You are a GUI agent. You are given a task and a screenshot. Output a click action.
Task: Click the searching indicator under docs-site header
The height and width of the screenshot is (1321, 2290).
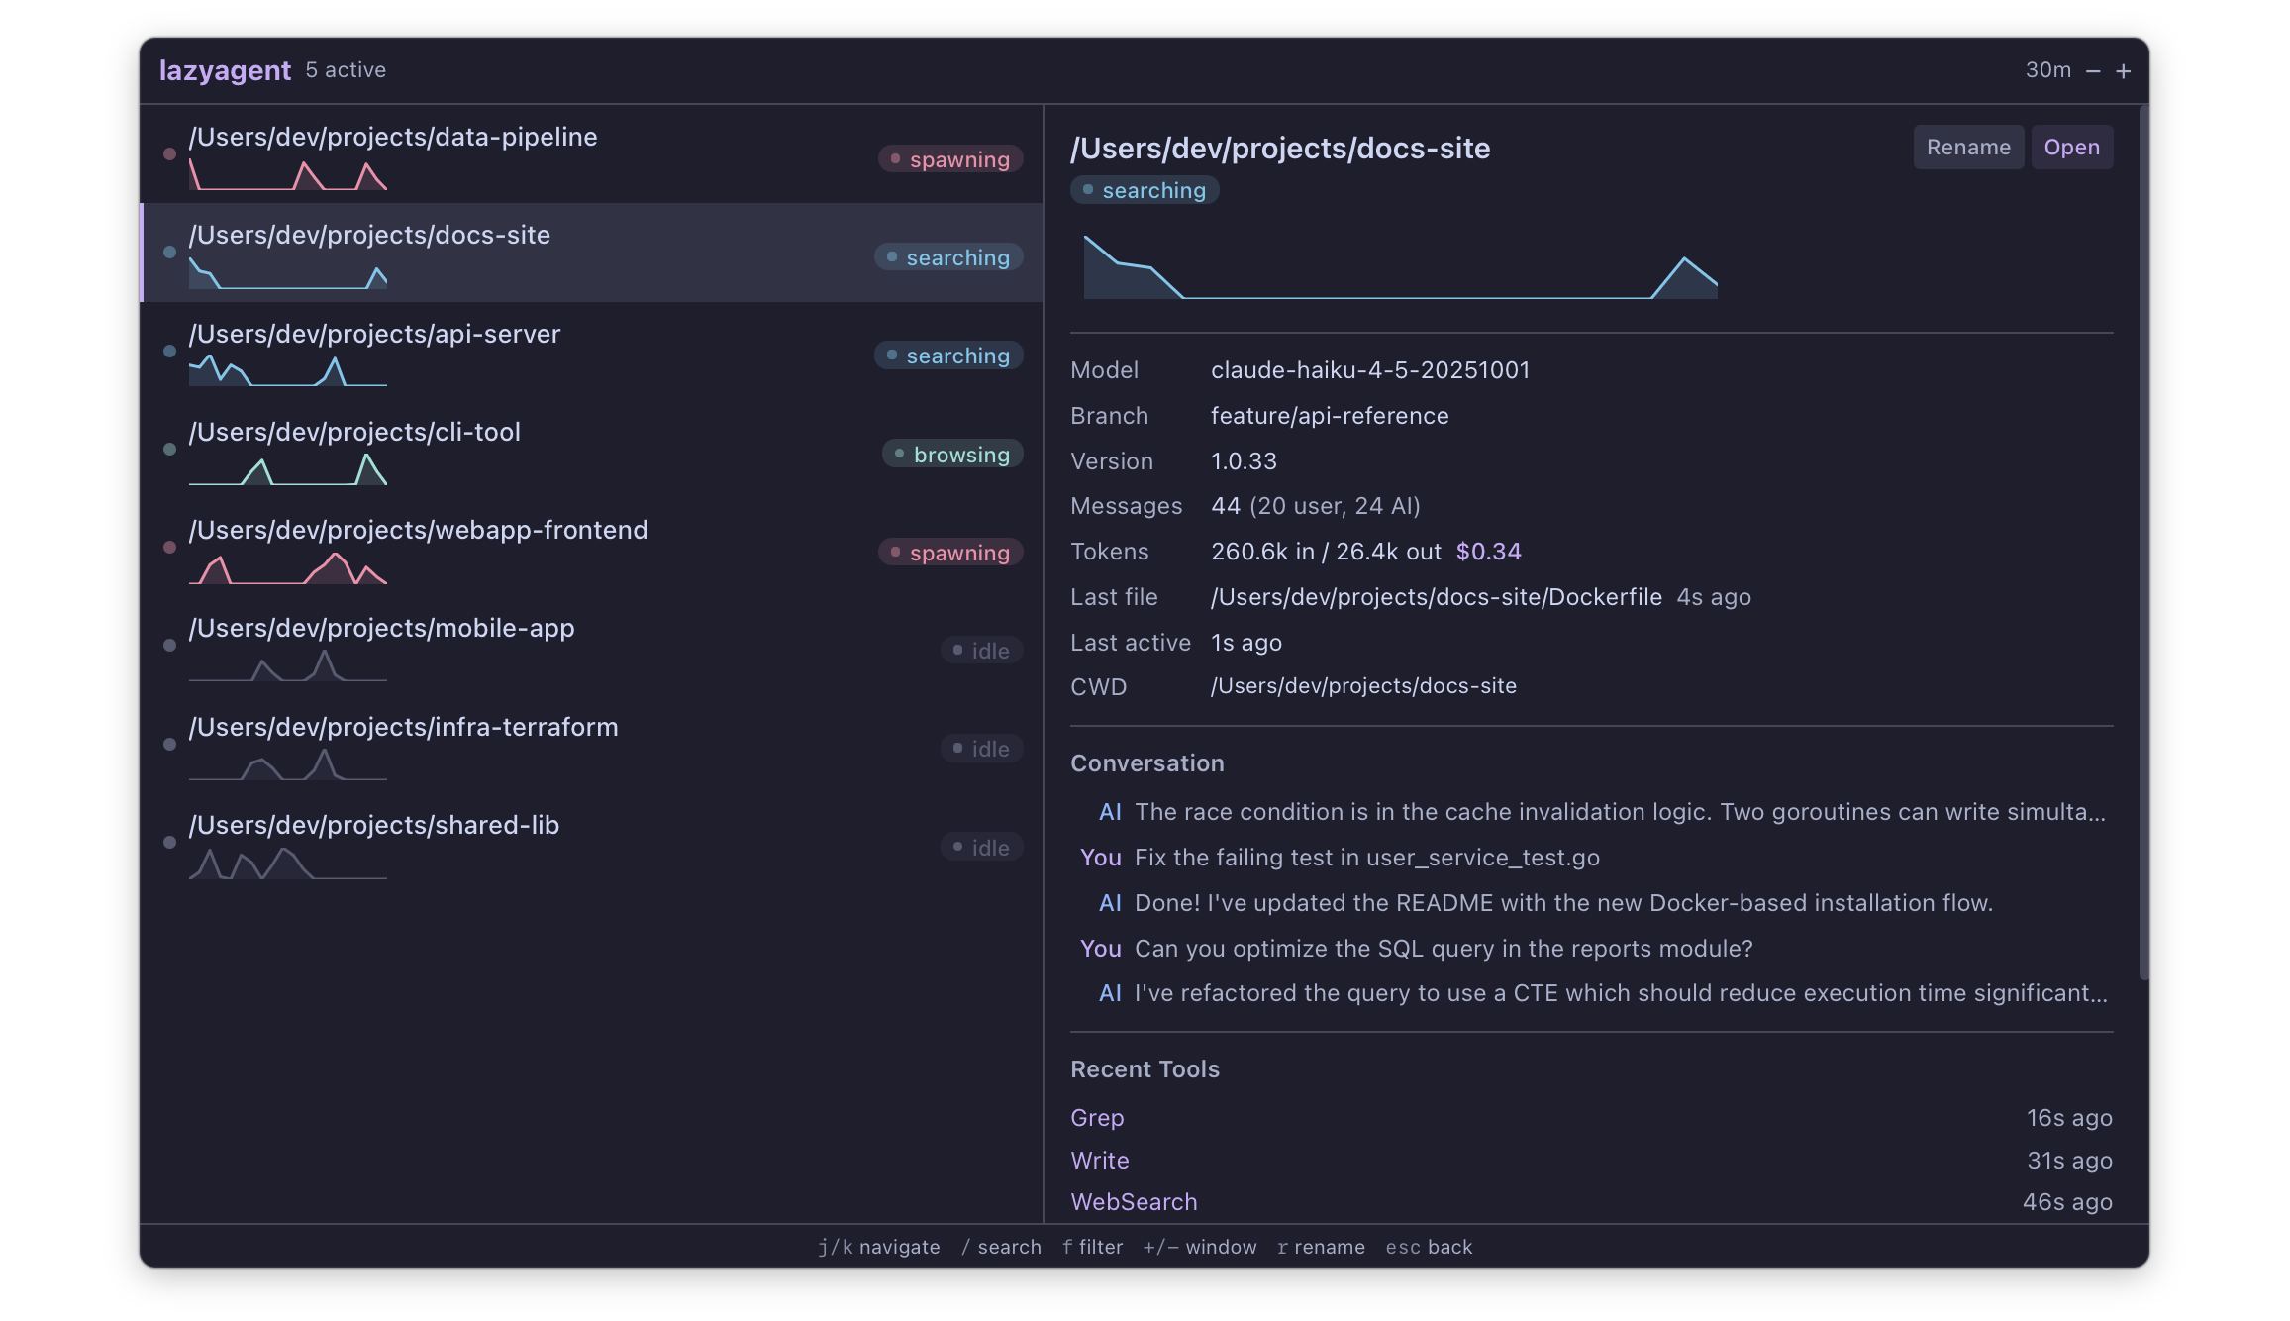coord(1144,189)
